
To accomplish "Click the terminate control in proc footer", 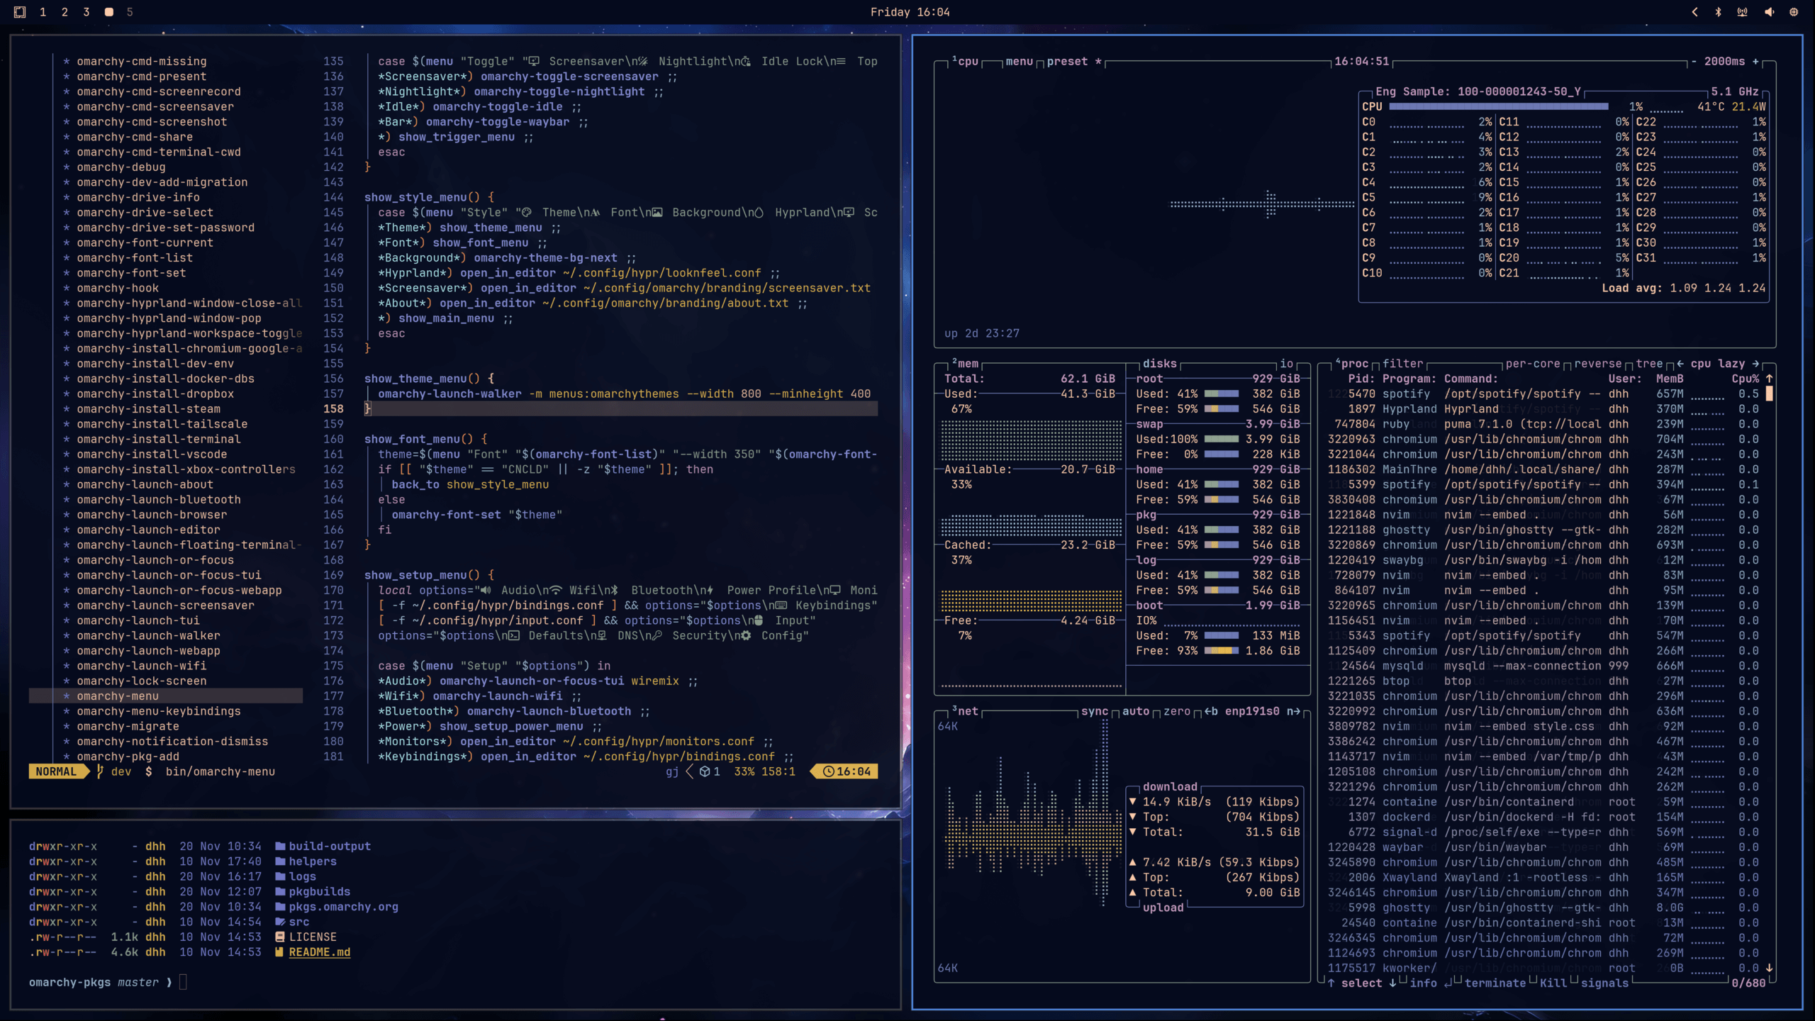I will pos(1496,983).
